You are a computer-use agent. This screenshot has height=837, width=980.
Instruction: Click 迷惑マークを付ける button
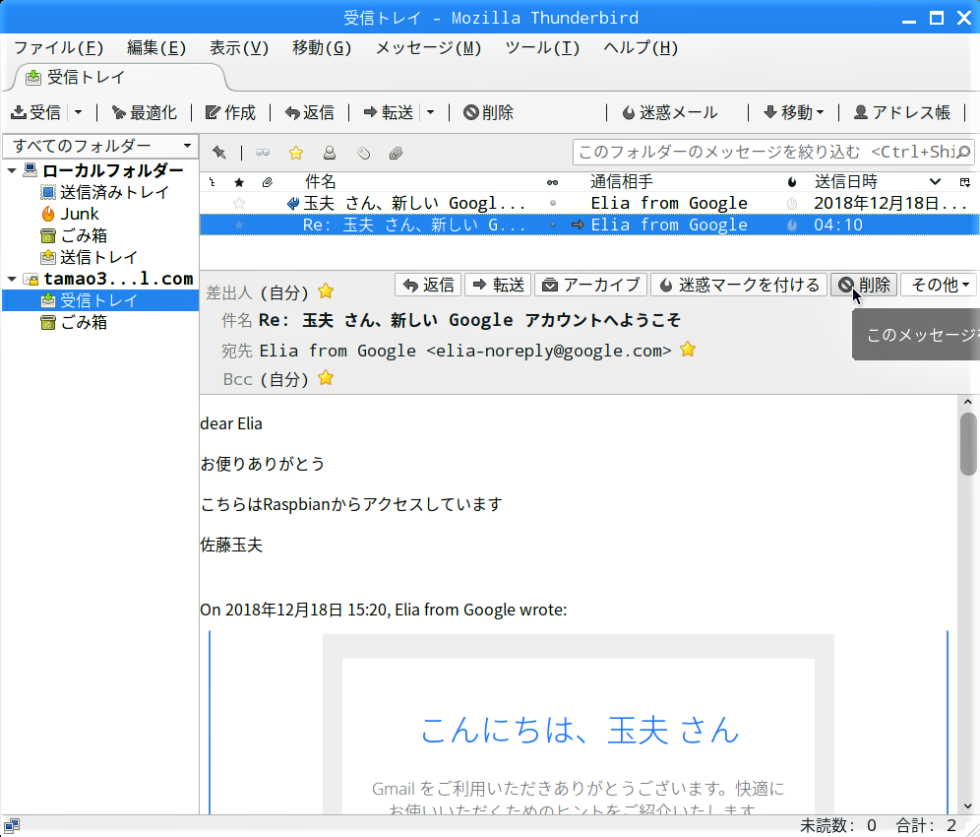click(x=739, y=285)
